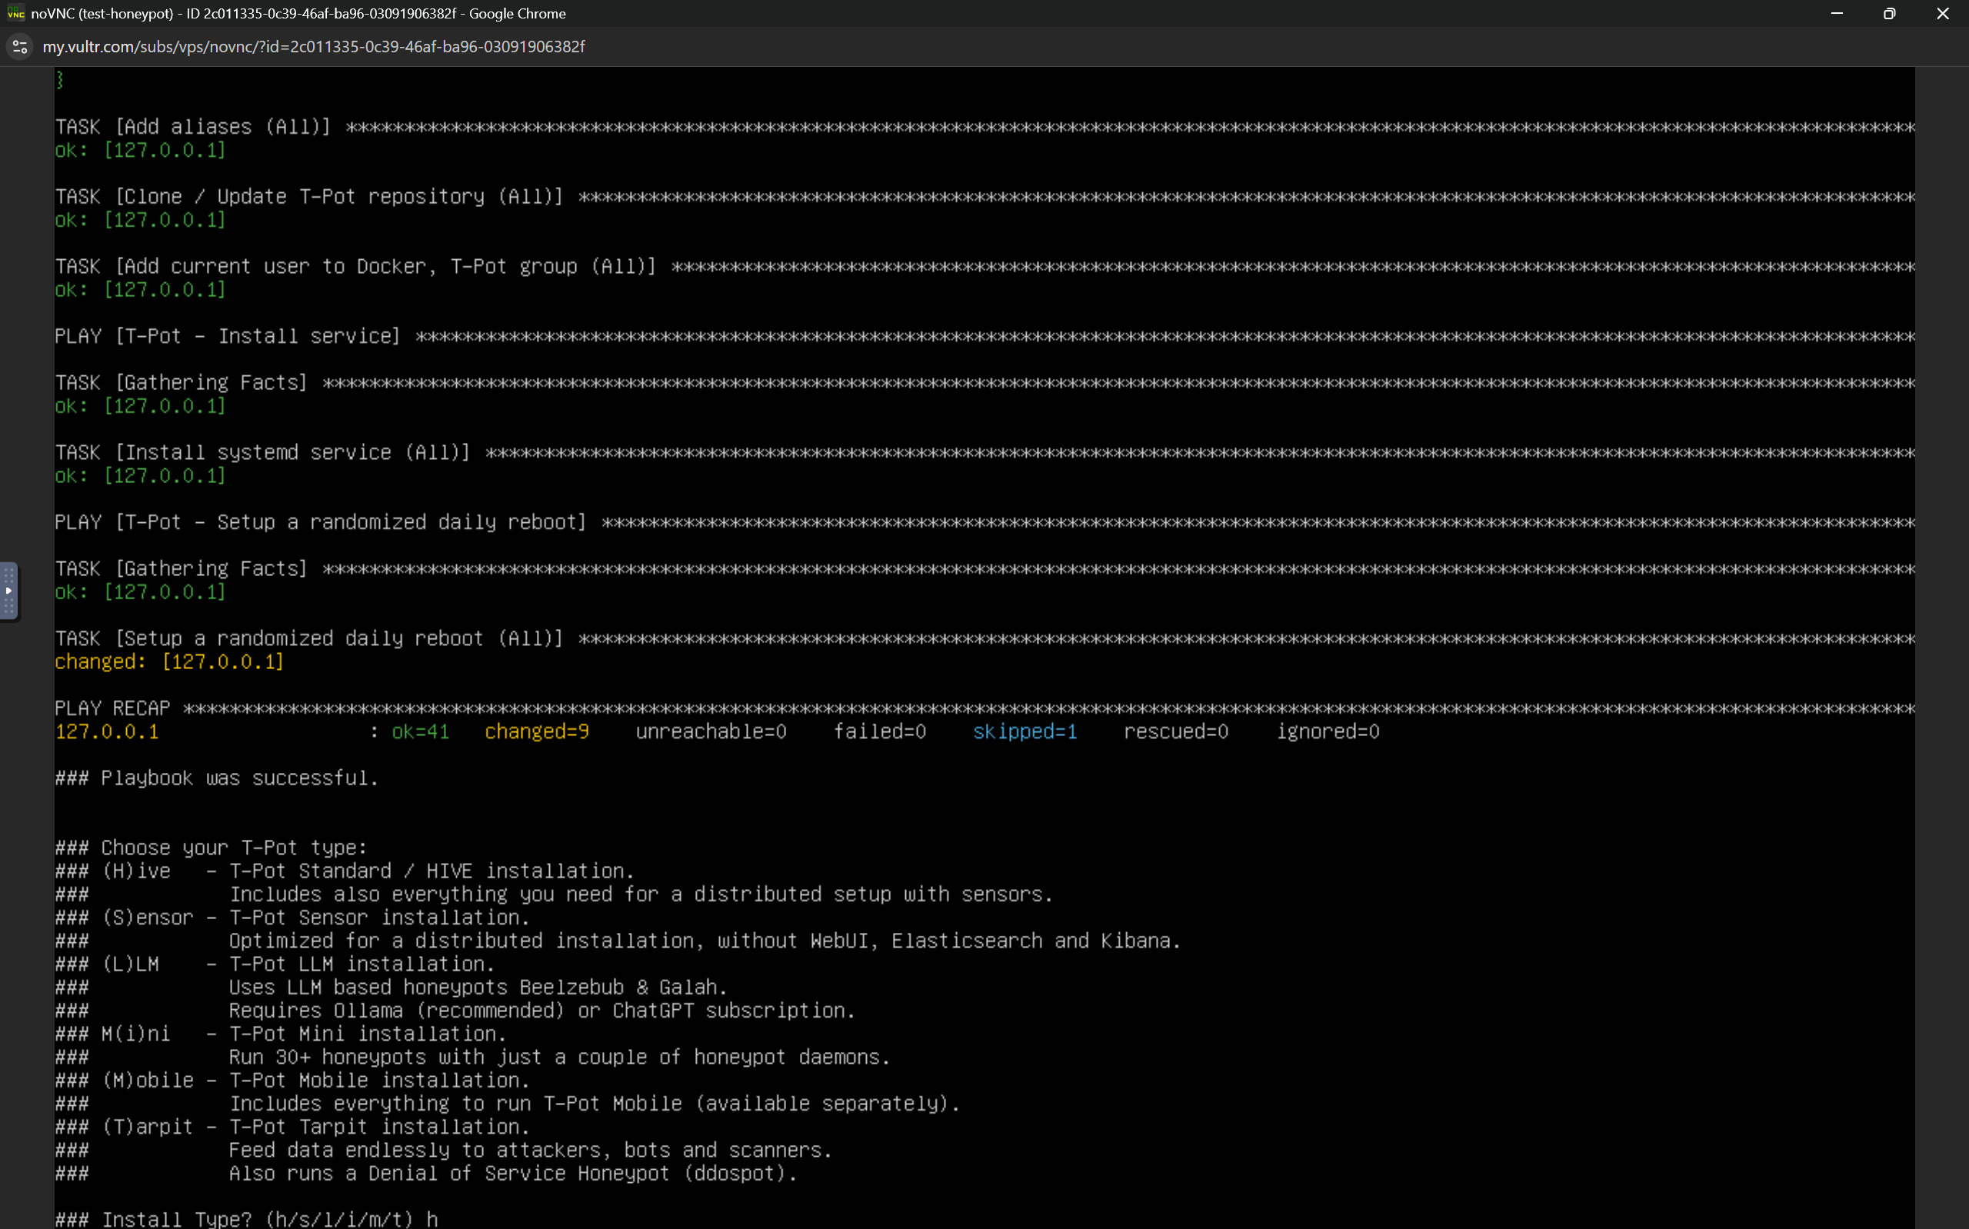Click 'Optimized for a distributed installation' description line
The image size is (1969, 1229).
[705, 941]
